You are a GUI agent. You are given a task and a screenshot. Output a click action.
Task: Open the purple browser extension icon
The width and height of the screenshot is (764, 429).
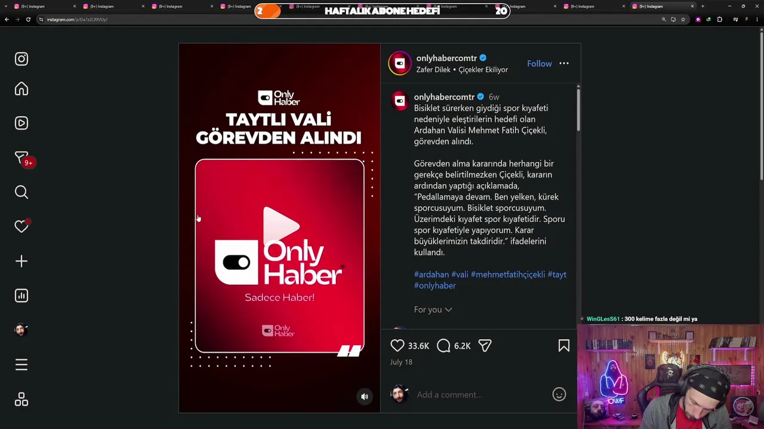click(x=698, y=20)
